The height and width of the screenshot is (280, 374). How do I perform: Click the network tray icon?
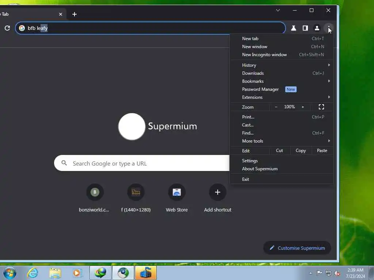(328, 273)
